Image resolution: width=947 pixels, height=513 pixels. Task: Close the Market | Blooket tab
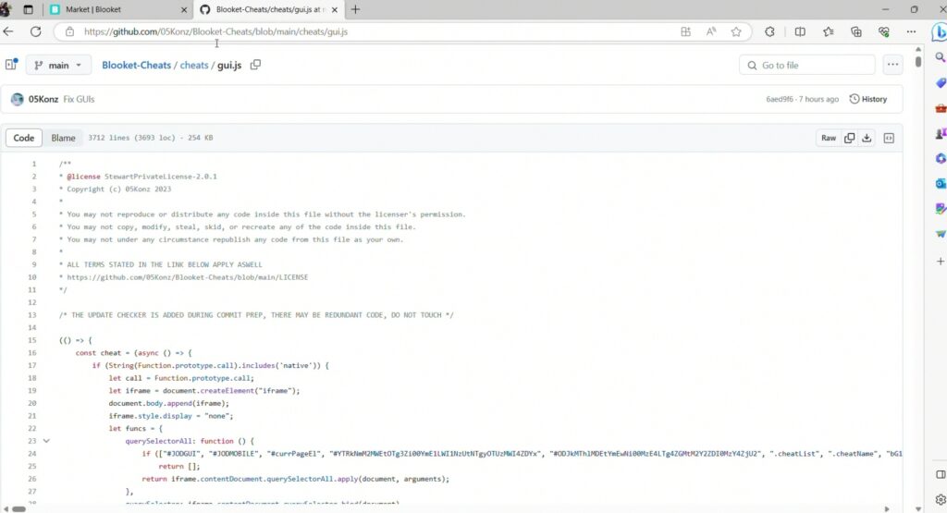click(x=184, y=9)
